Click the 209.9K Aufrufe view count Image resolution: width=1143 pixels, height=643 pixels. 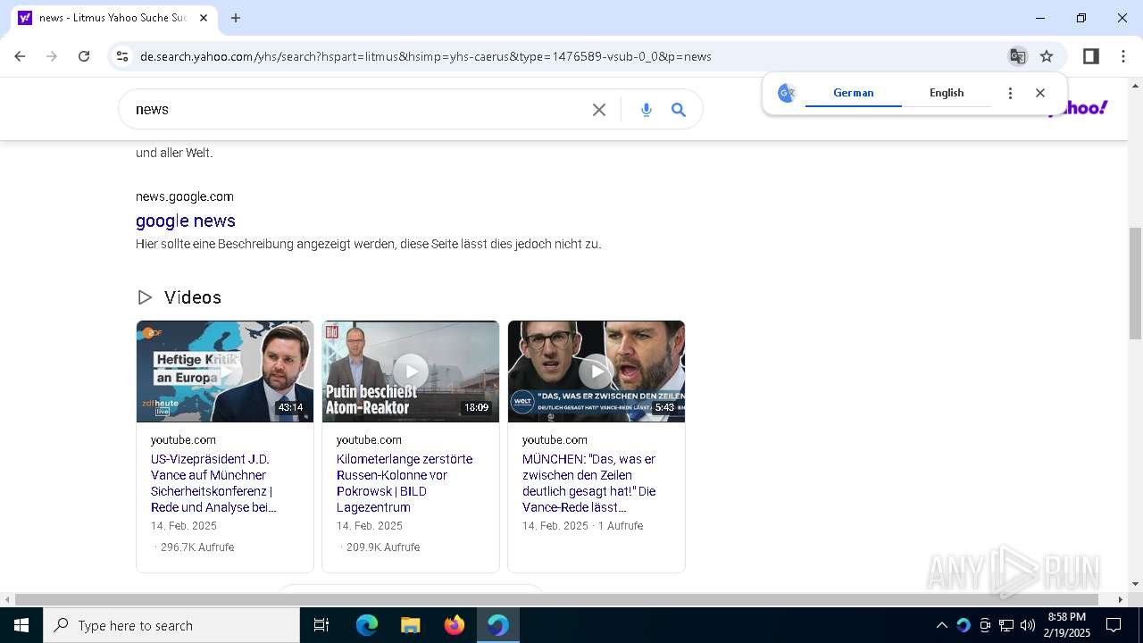(383, 547)
